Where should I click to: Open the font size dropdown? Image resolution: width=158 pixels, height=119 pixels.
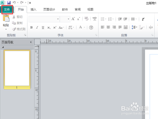(x=69, y=19)
